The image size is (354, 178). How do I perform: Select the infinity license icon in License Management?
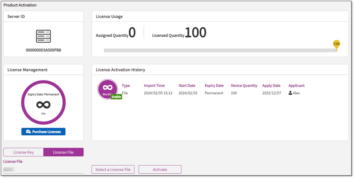click(x=43, y=102)
